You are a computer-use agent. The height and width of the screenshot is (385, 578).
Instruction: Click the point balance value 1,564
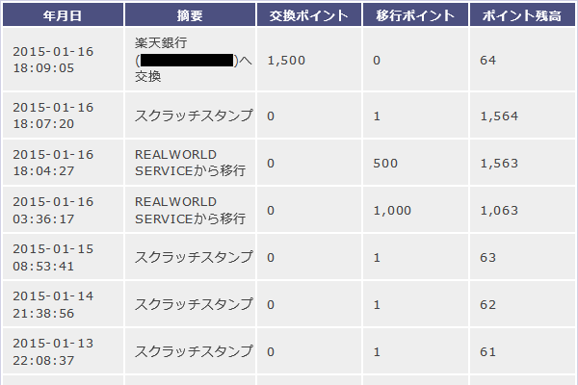coord(498,116)
